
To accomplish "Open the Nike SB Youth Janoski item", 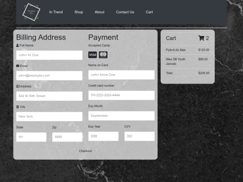I will (x=175, y=62).
